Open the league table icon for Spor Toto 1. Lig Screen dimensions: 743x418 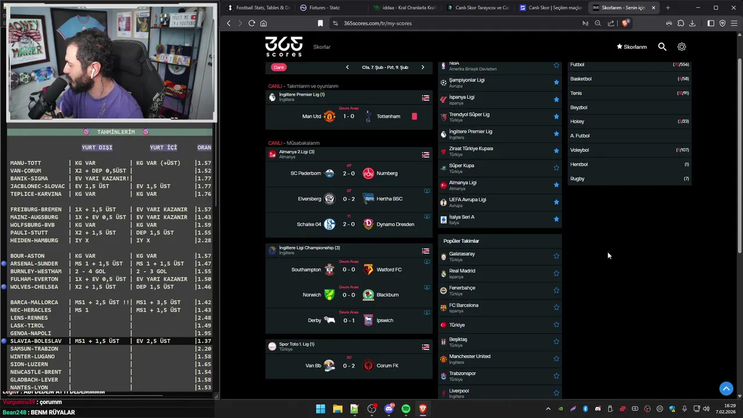tap(425, 347)
